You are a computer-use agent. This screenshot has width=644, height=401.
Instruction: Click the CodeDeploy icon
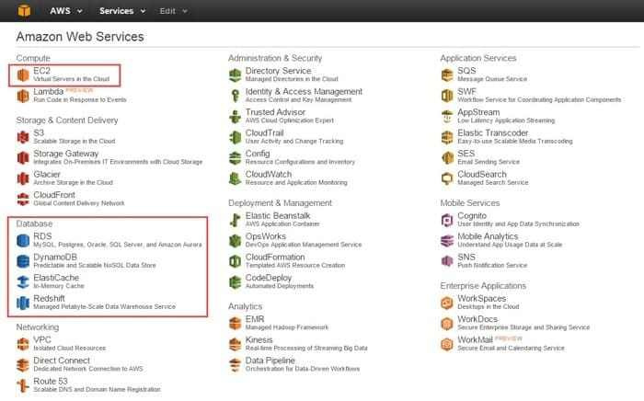coord(235,282)
